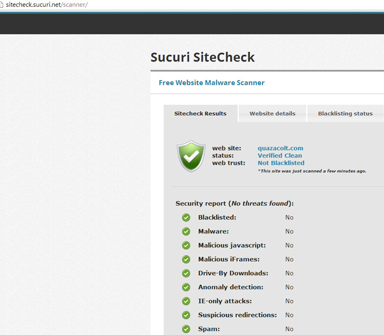The width and height of the screenshot is (384, 335).
Task: Click the check icon beside IE-only attacks
Action: (186, 301)
